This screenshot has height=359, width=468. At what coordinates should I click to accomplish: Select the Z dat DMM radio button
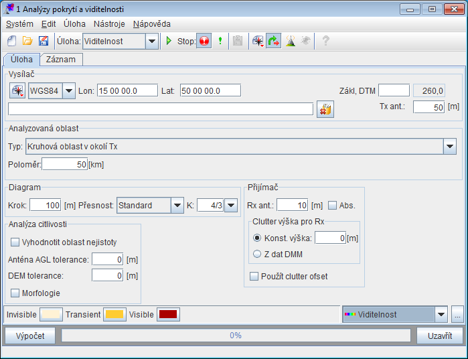tap(257, 254)
